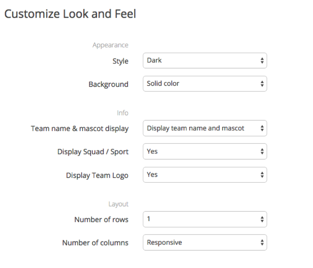Open the Display Squad / Sport dropdown

[x=205, y=151]
